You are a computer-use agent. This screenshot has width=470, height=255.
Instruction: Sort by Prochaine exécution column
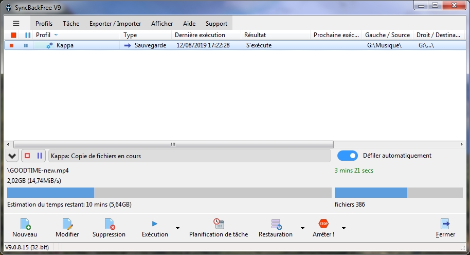(336, 35)
